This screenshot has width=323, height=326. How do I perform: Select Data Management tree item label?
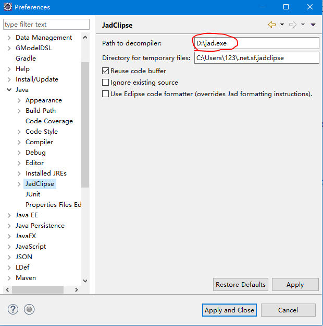[x=44, y=38]
